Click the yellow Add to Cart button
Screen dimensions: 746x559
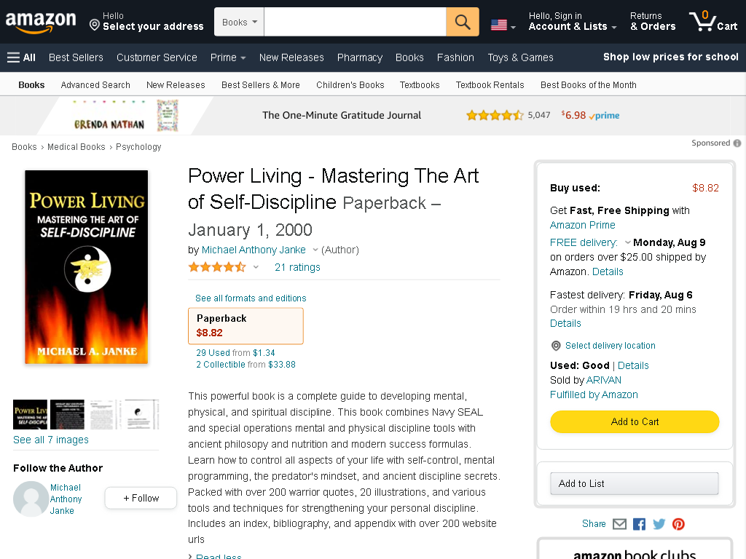point(635,421)
